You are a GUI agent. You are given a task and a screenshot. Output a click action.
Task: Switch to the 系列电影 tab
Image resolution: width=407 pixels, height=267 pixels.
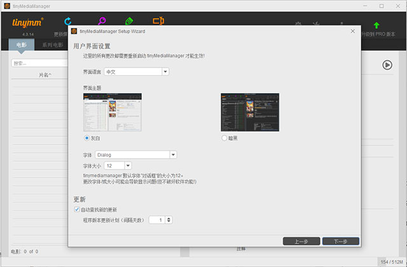(53, 45)
